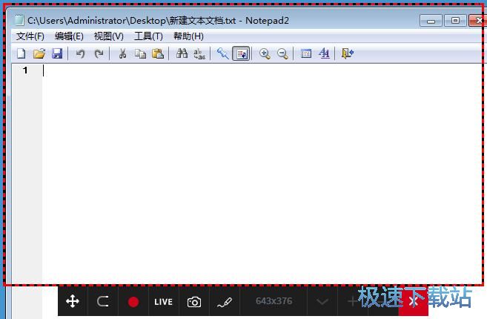Open the 视图(V) menu
This screenshot has width=487, height=319.
pyautogui.click(x=108, y=36)
